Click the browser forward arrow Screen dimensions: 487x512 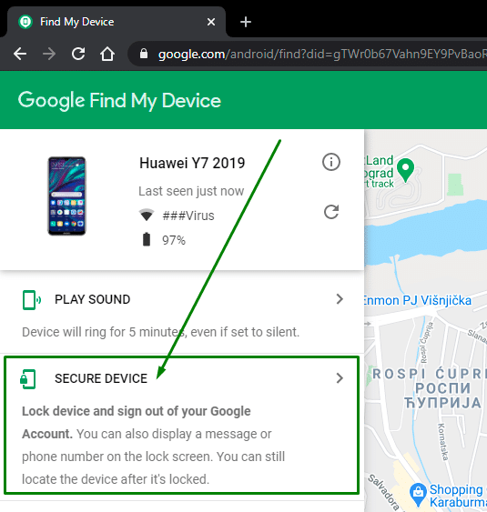point(49,54)
